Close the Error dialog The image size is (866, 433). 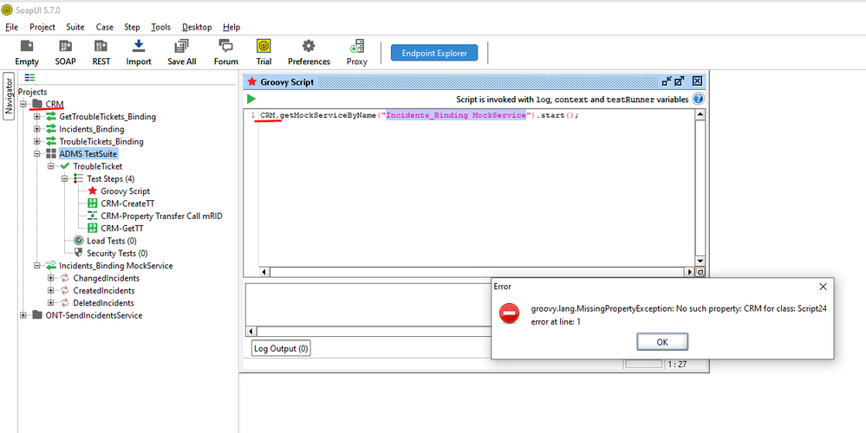pos(823,287)
